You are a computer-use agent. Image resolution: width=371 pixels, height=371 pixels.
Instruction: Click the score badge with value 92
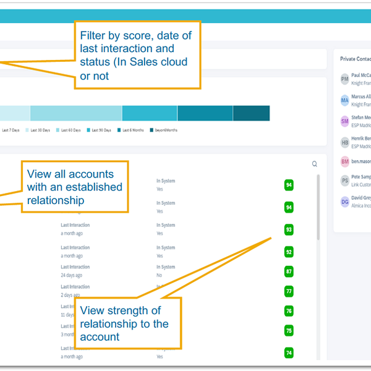[x=289, y=252]
